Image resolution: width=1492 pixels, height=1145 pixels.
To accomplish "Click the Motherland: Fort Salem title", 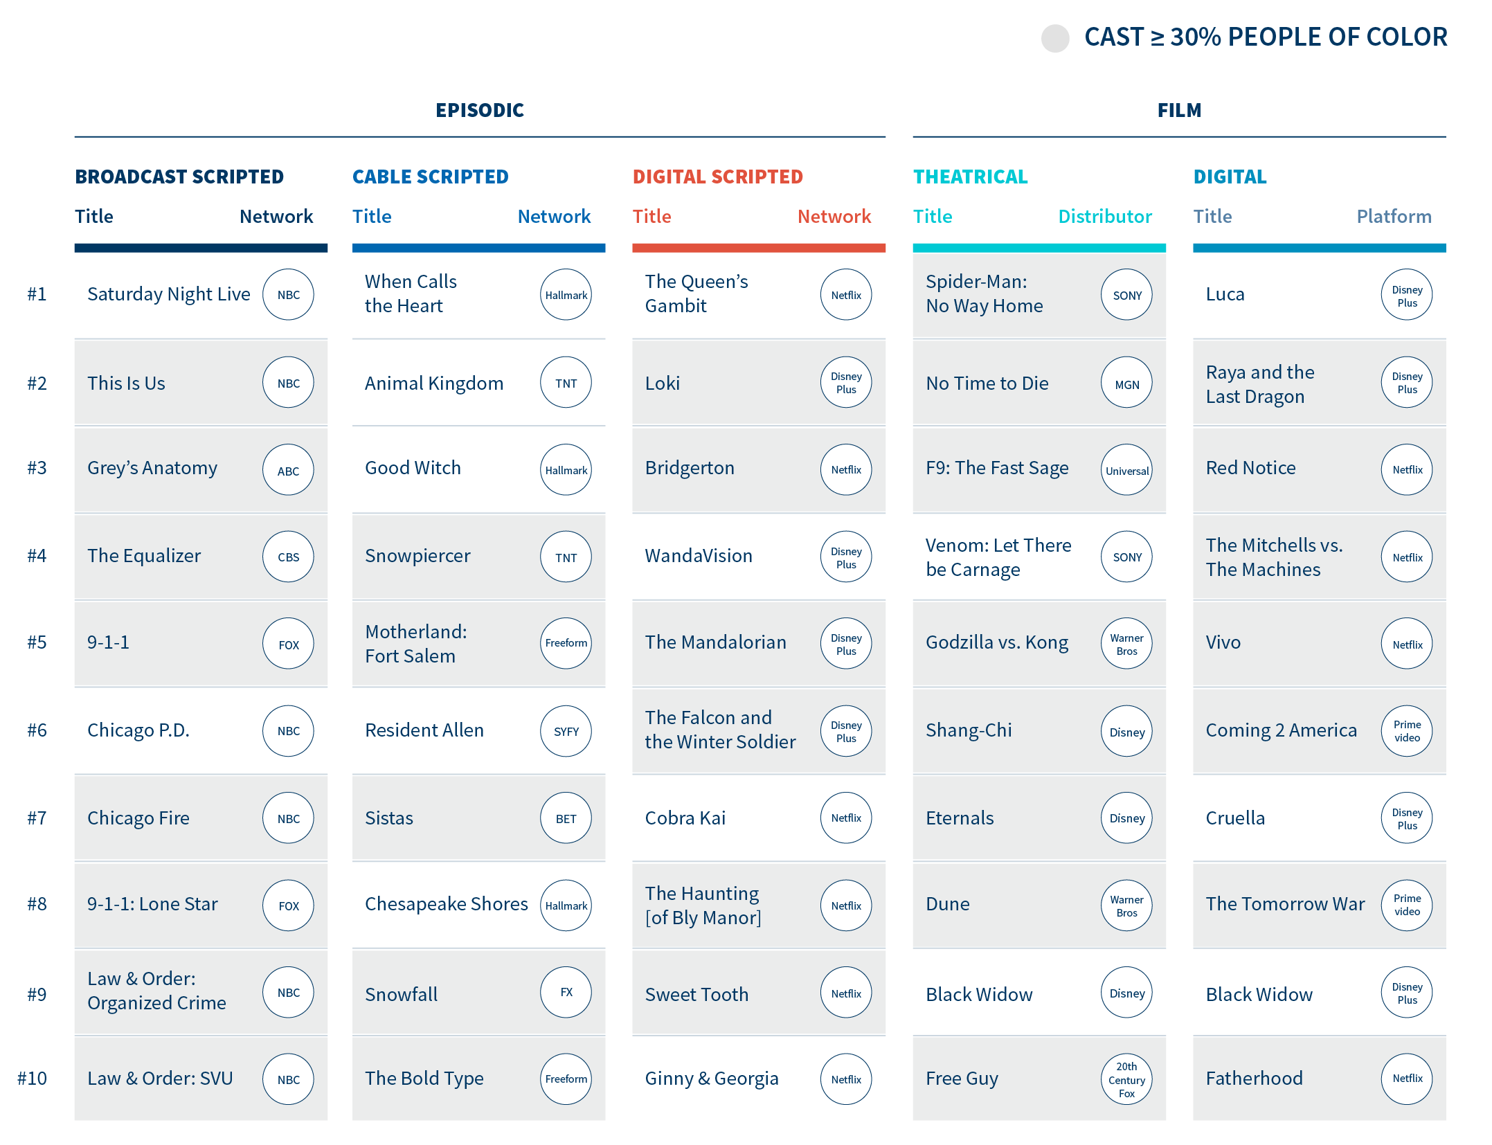I will [x=415, y=644].
